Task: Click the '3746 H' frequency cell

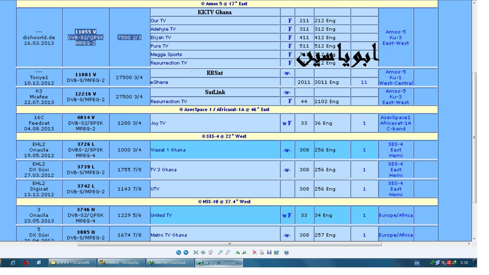Action: (x=86, y=215)
